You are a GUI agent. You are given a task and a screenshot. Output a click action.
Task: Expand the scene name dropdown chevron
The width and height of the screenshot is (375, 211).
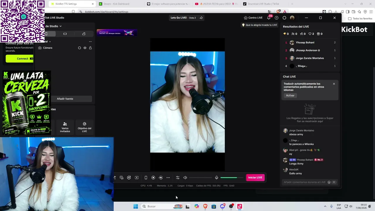[50, 42]
